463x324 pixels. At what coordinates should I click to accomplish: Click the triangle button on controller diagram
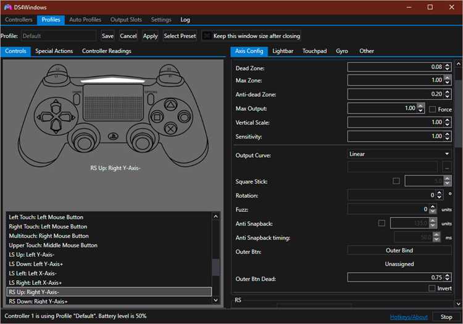(x=170, y=105)
